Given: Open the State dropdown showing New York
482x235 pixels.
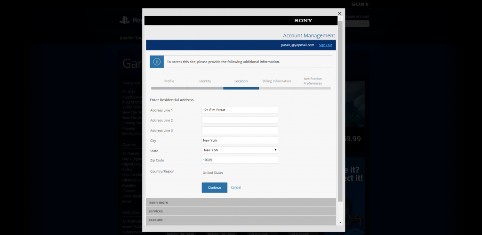Looking at the screenshot, I should (x=240, y=150).
